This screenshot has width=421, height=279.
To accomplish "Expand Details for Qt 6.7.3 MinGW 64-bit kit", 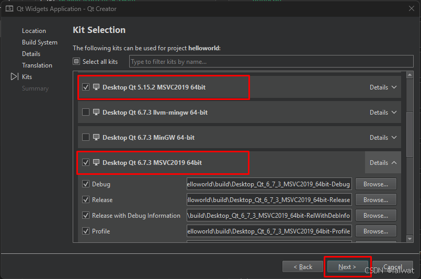I will coord(383,138).
